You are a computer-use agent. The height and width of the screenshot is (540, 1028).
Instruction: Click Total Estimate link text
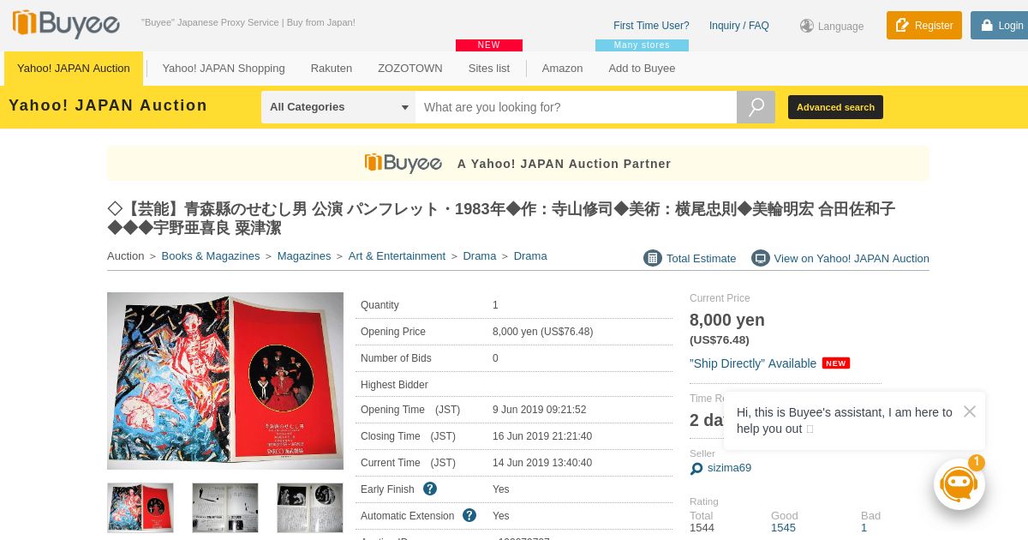click(x=702, y=258)
